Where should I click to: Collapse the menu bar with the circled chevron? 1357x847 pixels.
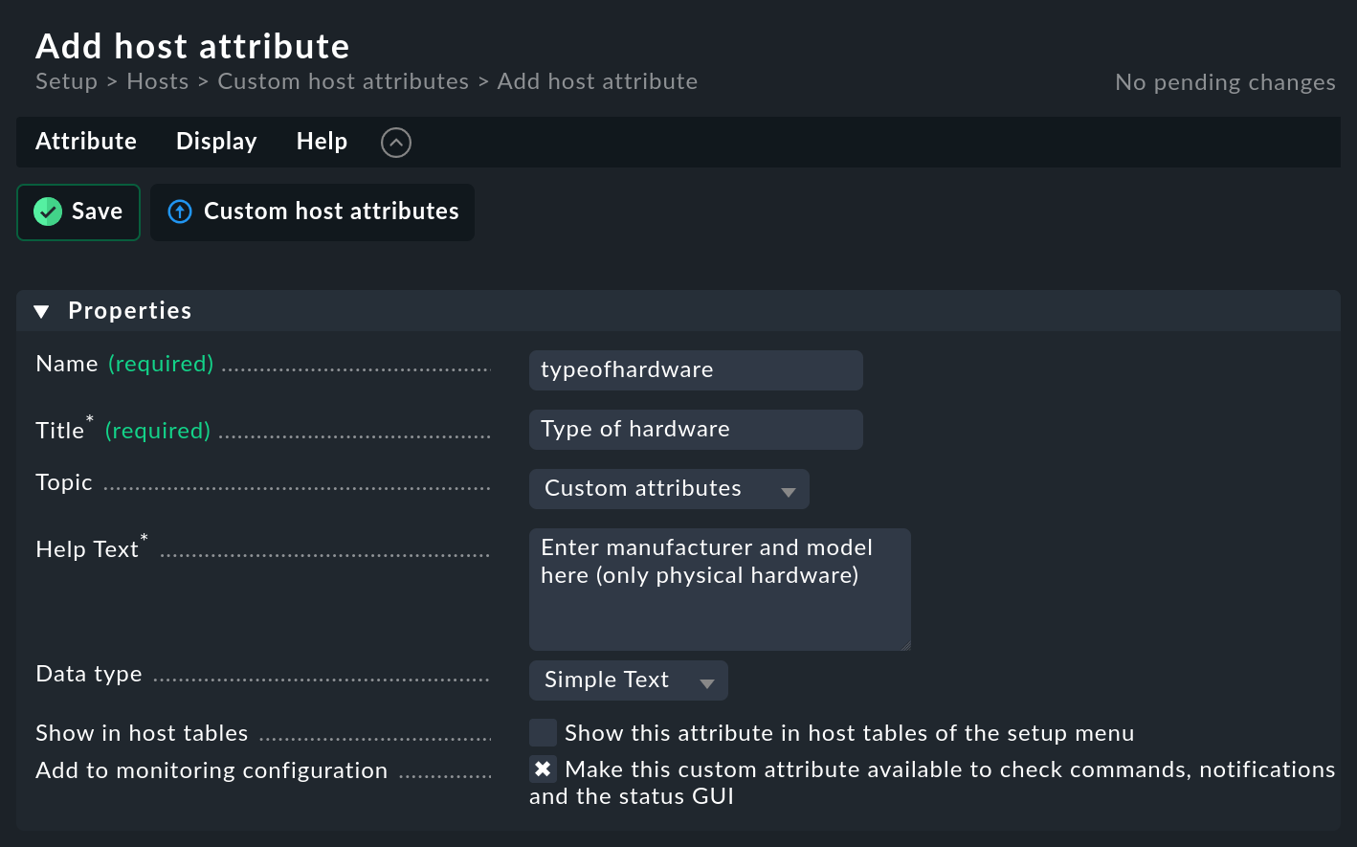396,143
